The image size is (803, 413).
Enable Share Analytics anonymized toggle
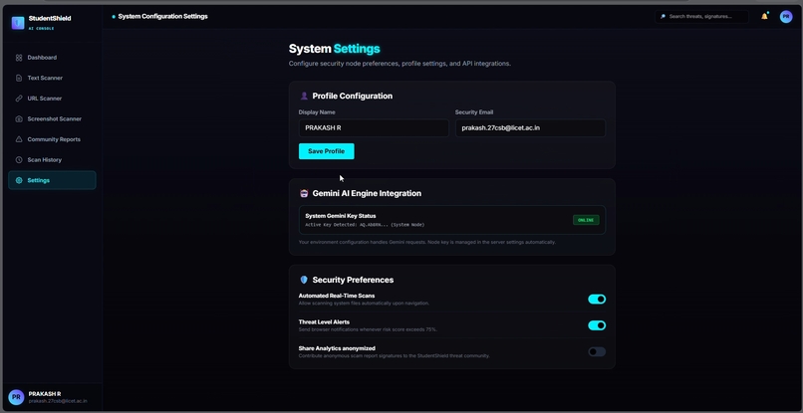coord(597,351)
